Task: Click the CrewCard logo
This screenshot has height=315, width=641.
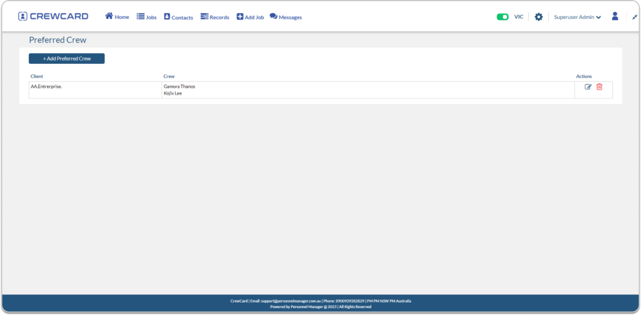Action: [x=53, y=16]
